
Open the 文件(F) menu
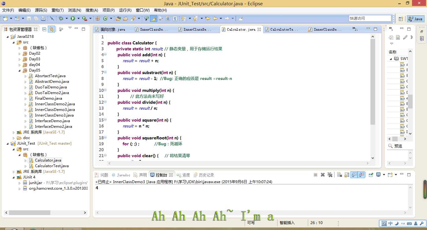(8, 10)
